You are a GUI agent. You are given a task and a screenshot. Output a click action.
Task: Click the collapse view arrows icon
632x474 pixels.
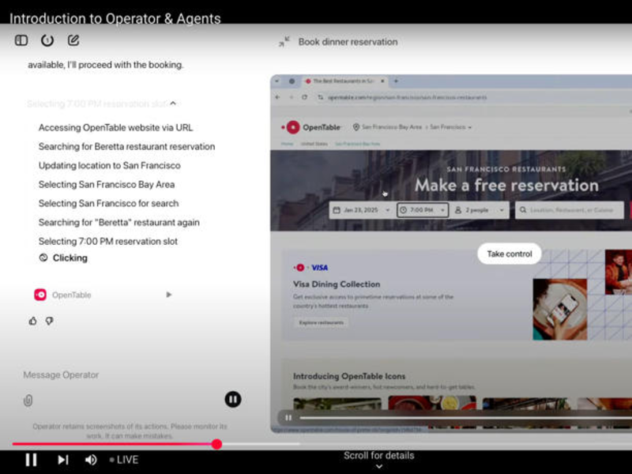pos(284,42)
